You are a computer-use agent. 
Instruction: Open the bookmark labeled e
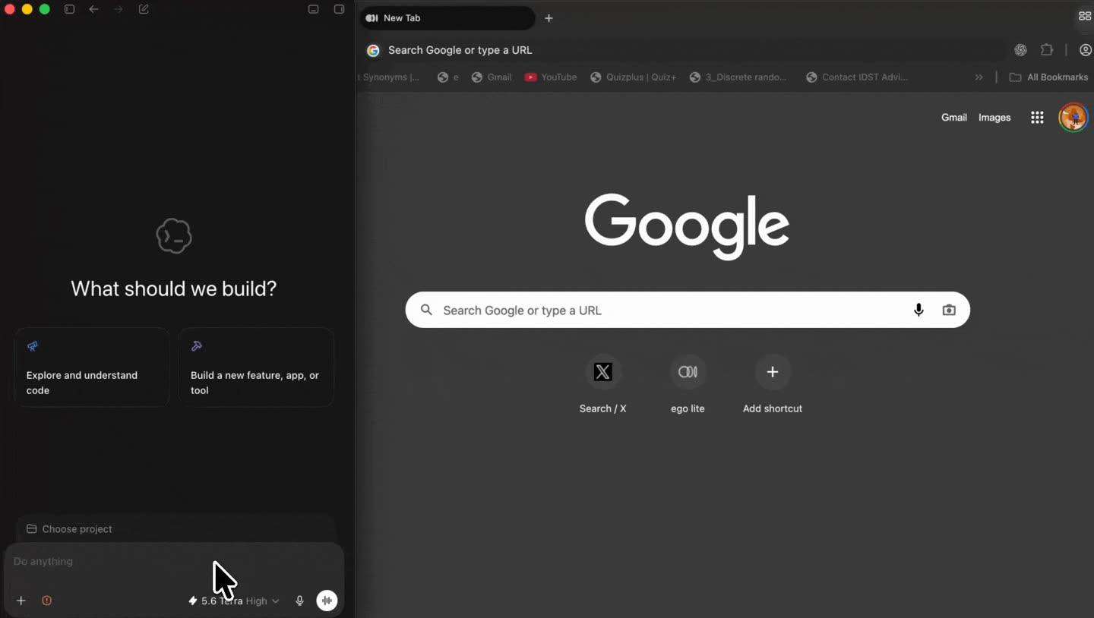(448, 77)
